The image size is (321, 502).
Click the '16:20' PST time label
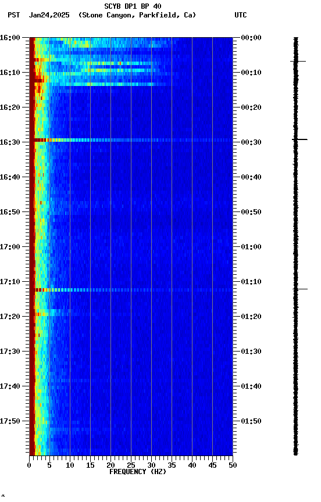click(x=10, y=107)
